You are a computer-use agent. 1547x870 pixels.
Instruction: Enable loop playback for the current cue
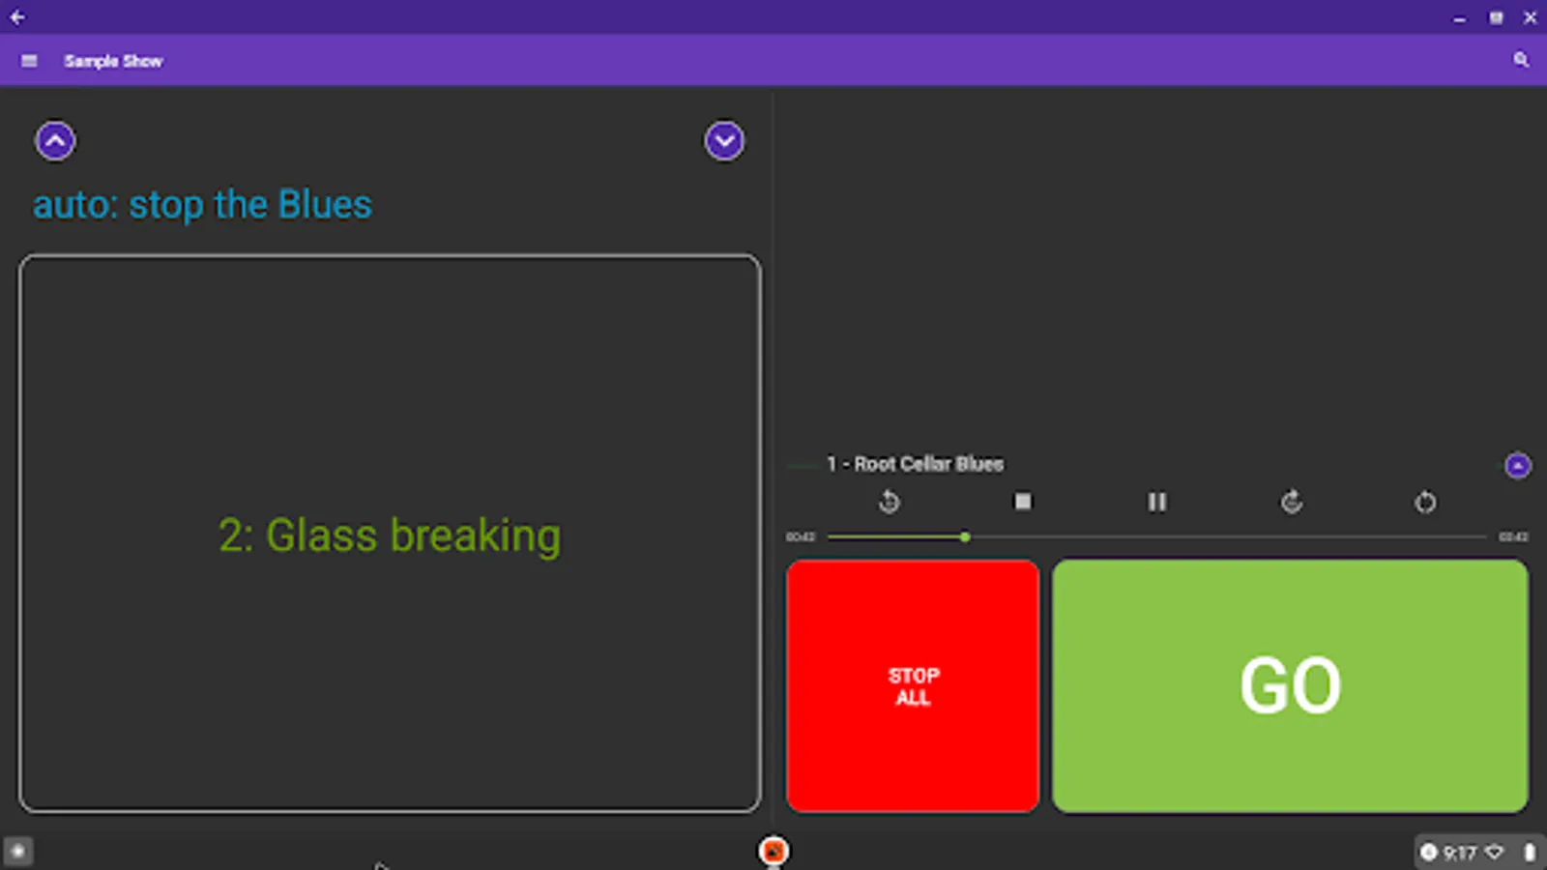point(1292,502)
